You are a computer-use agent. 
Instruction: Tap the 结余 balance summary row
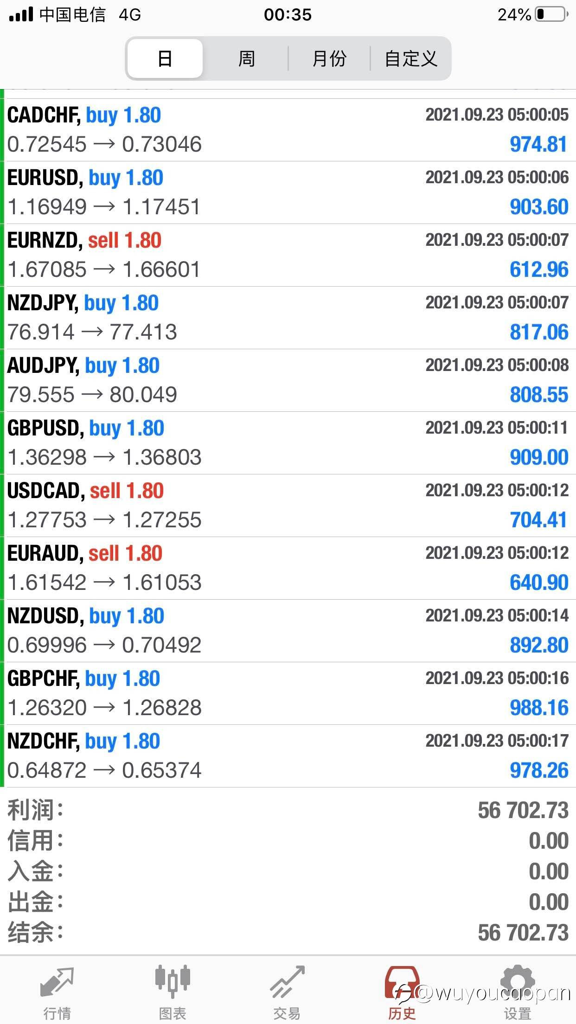288,933
